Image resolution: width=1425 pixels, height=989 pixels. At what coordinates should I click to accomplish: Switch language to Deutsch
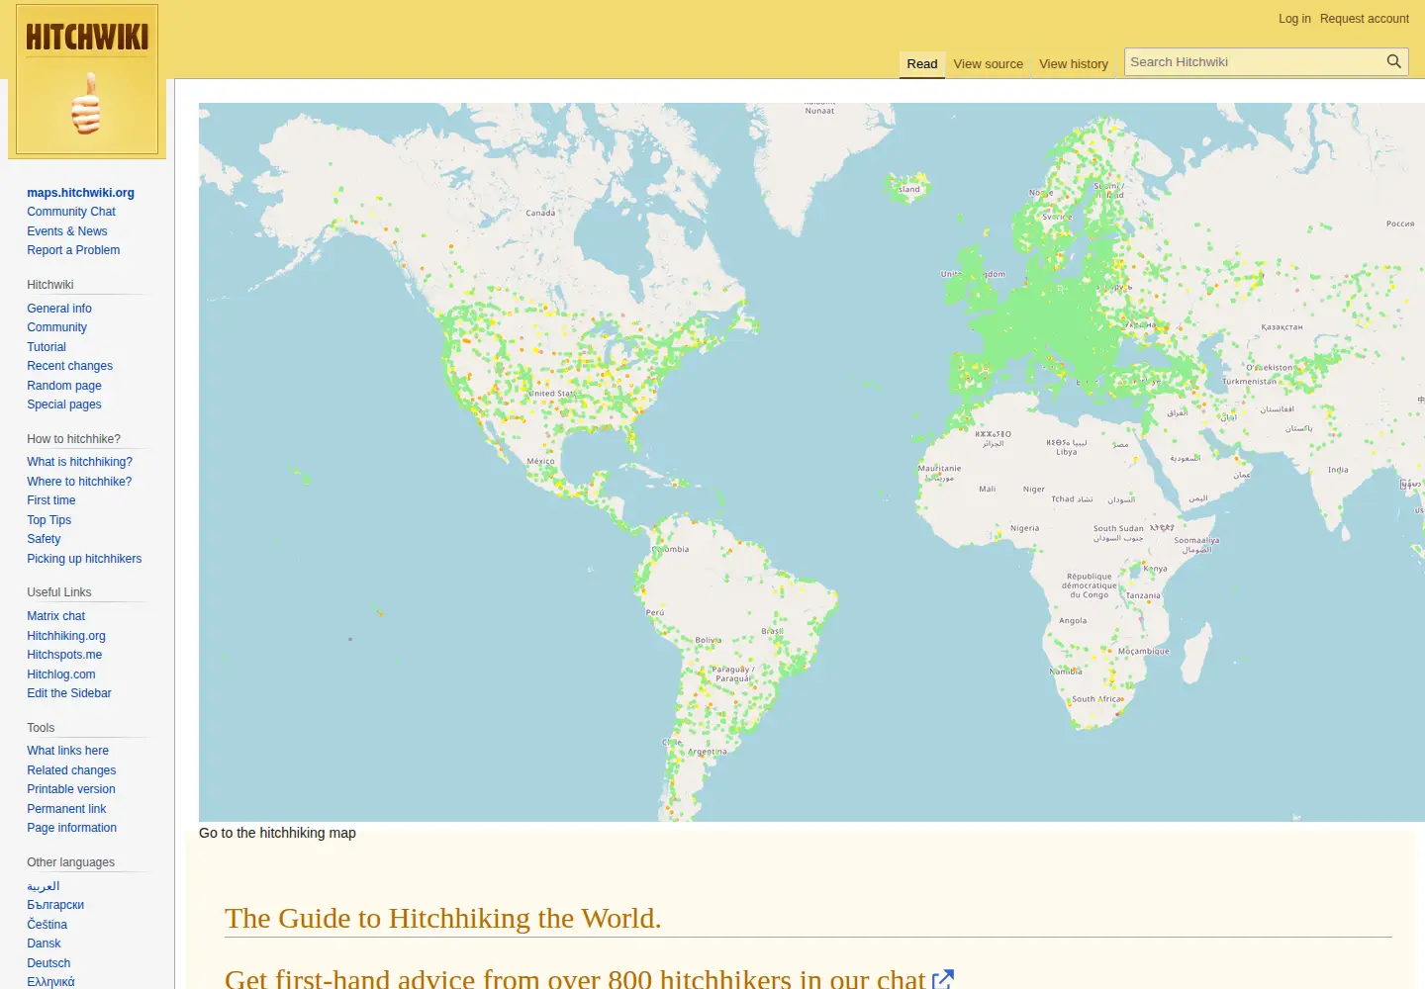(x=48, y=963)
